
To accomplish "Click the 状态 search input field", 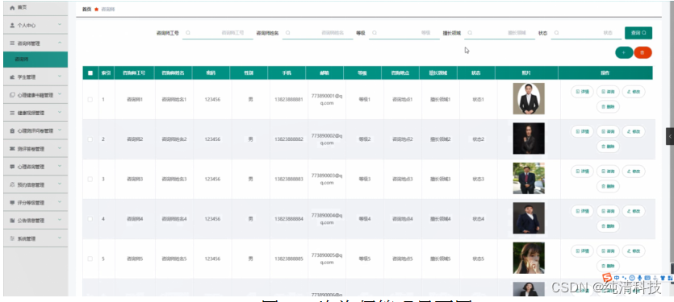I will click(586, 32).
